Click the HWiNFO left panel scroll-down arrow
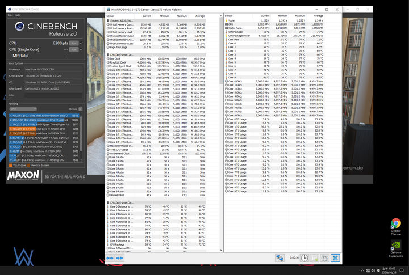This screenshot has height=275, width=409. [x=221, y=250]
